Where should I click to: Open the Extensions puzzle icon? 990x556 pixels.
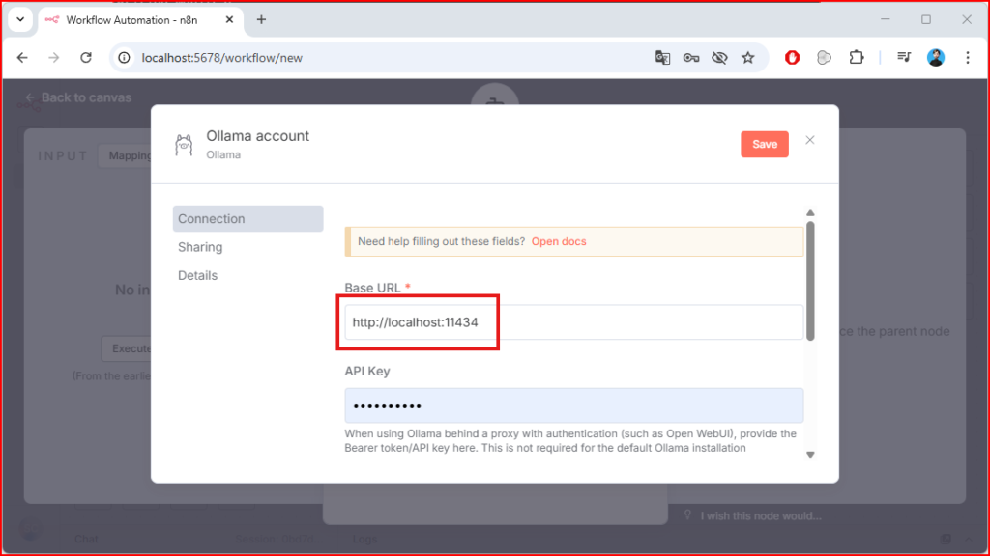click(x=856, y=58)
